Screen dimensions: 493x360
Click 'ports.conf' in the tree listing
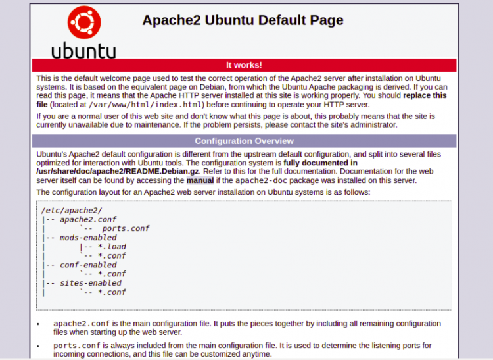(x=126, y=228)
